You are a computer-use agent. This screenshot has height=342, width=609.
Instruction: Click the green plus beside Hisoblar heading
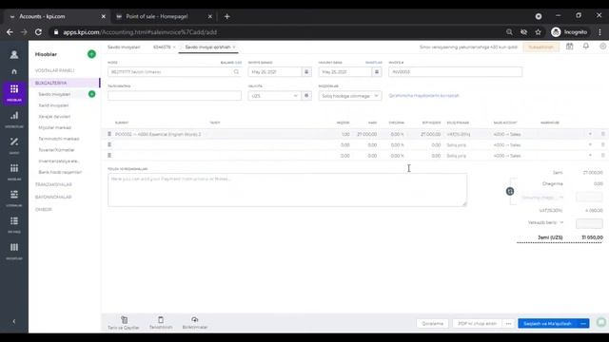point(91,54)
